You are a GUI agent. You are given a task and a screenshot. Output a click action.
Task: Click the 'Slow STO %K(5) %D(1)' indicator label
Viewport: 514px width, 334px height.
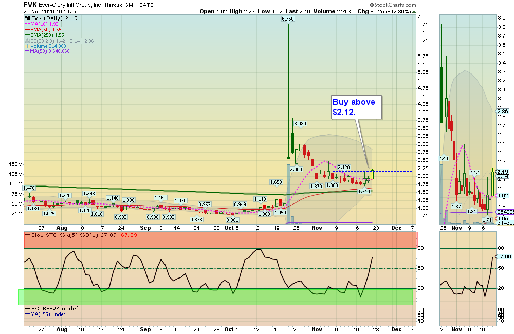coord(65,235)
